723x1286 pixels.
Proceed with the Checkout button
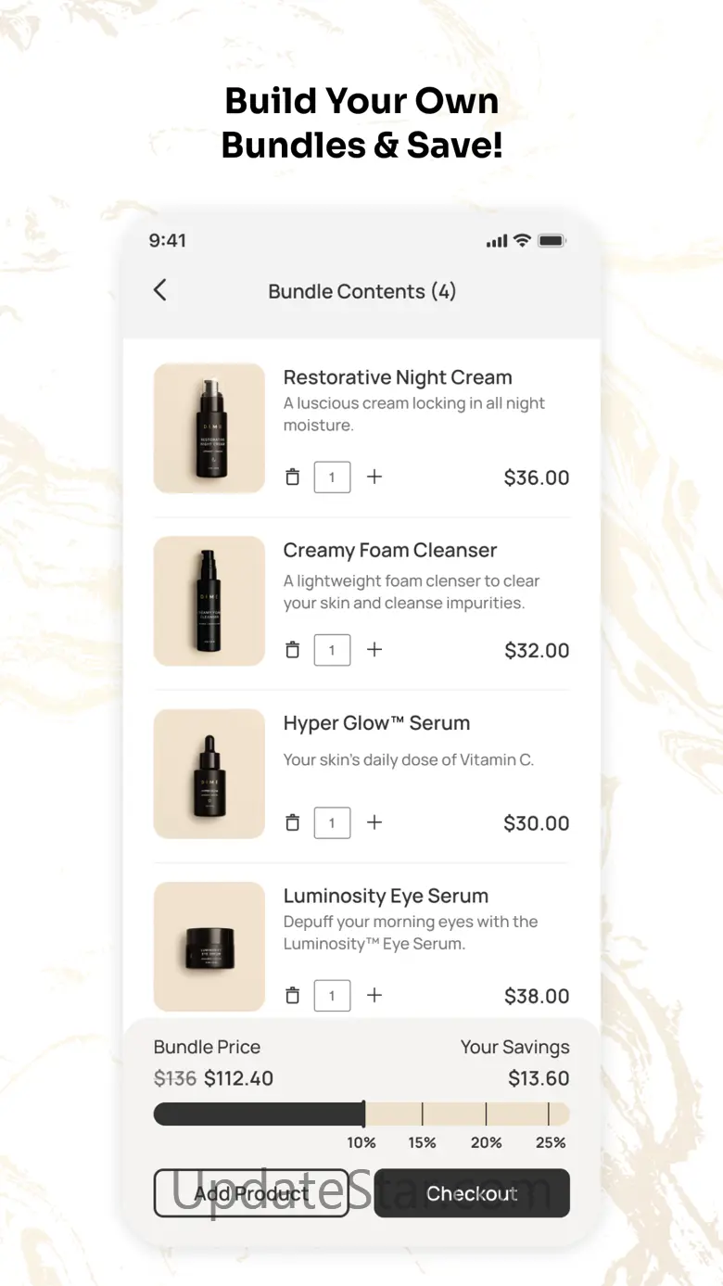[472, 1193]
